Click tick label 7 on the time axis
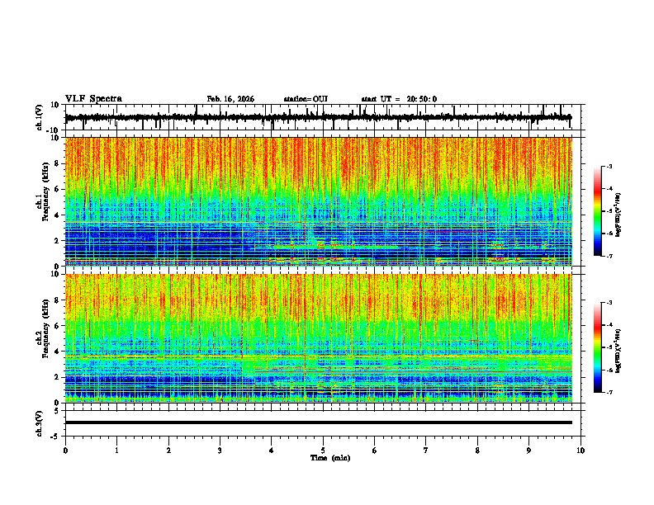 point(426,451)
